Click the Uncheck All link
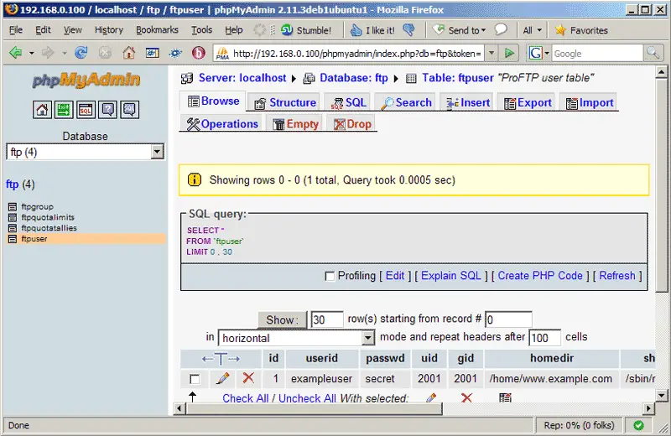671x436 pixels. click(x=307, y=398)
